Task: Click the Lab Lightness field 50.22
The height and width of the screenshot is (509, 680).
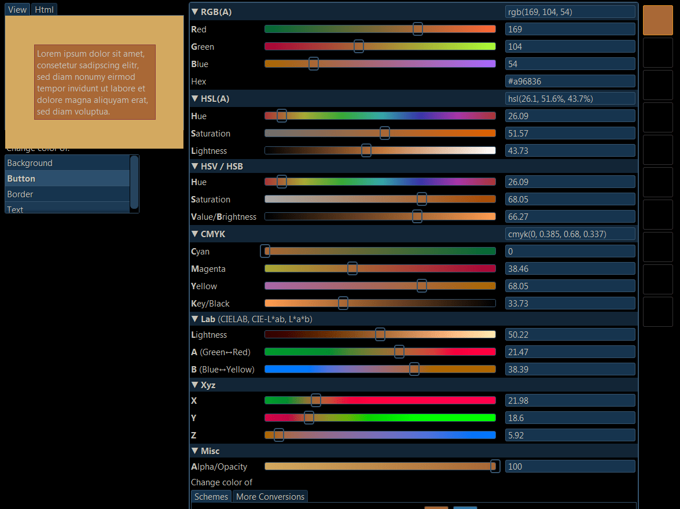Action: [x=570, y=335]
